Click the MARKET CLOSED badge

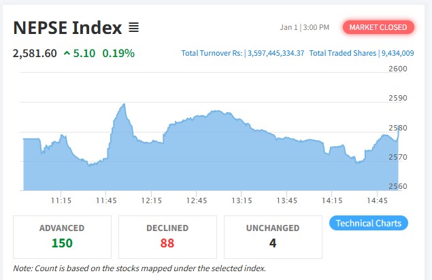378,27
